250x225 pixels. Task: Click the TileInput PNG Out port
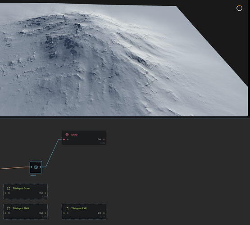(45, 213)
